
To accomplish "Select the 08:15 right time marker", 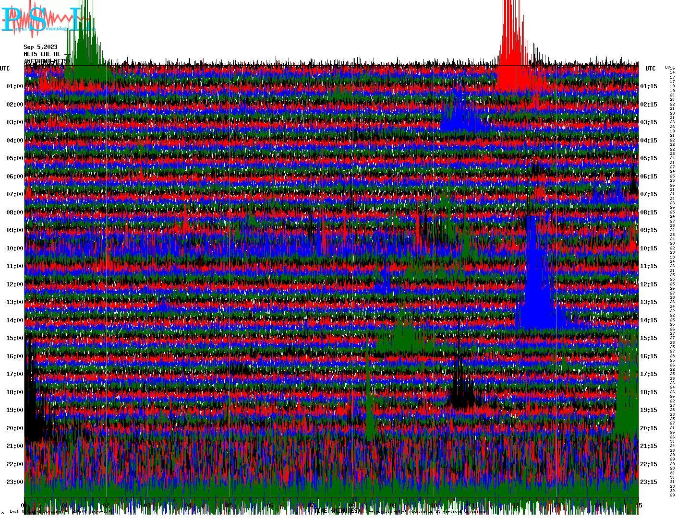I will 649,212.
